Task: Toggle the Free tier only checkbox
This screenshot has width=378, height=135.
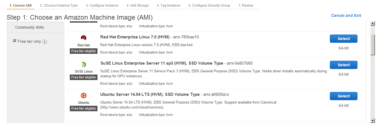Action: click(15, 41)
